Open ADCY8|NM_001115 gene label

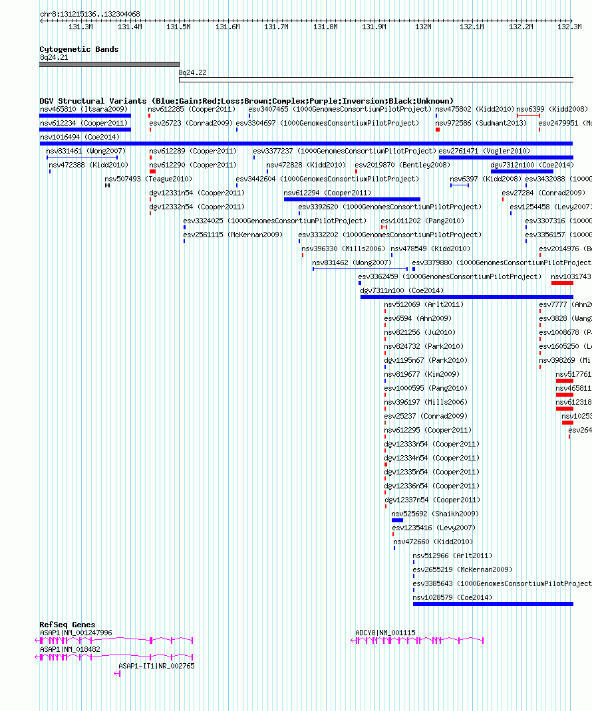coord(385,633)
